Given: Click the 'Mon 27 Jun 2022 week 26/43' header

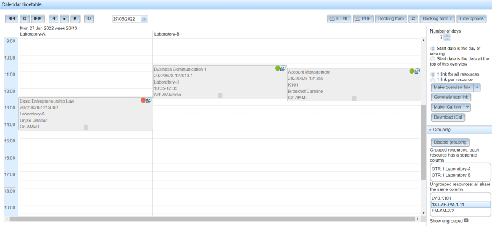Looking at the screenshot, I should tap(49, 28).
